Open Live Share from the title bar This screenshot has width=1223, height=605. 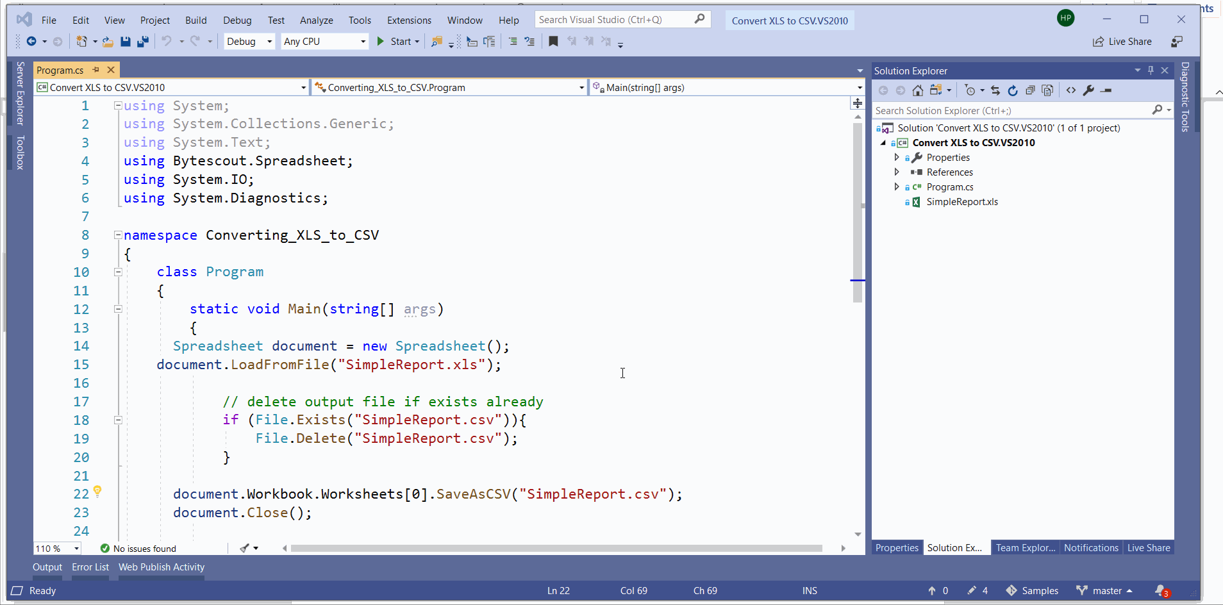pyautogui.click(x=1123, y=41)
